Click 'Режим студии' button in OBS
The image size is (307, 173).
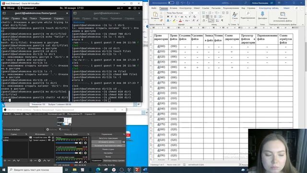pyautogui.click(x=108, y=149)
